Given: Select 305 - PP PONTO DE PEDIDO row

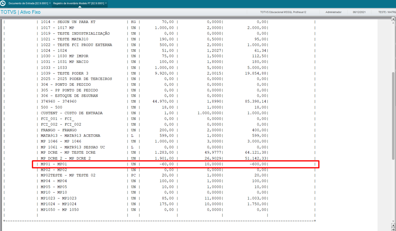Looking at the screenshot, I should coord(69,90).
